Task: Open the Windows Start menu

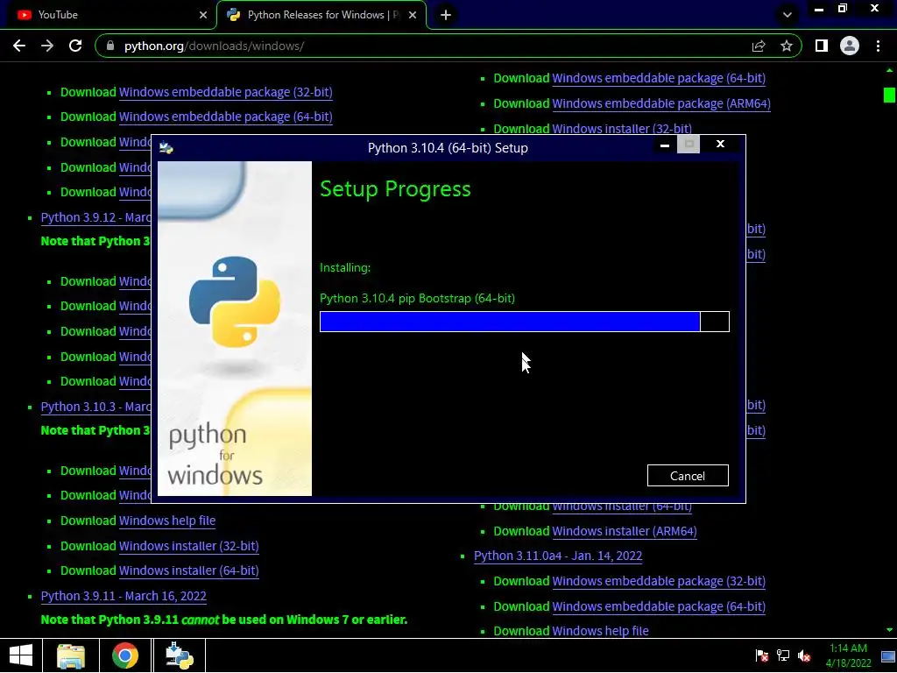Action: coord(21,655)
